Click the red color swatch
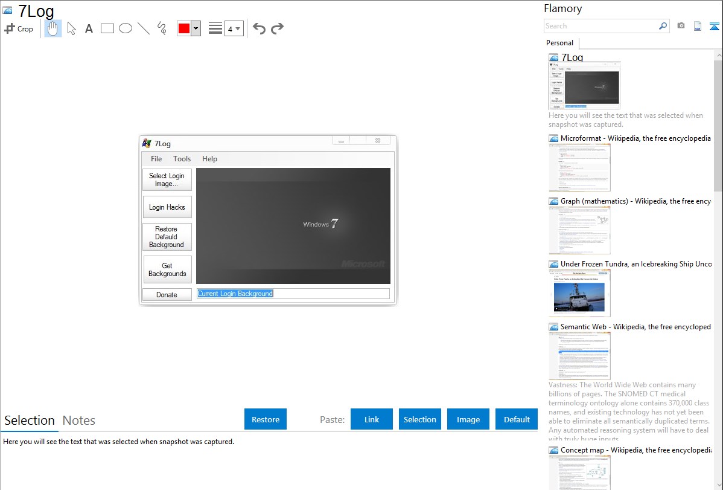Screen dimensions: 723x490 pos(184,28)
